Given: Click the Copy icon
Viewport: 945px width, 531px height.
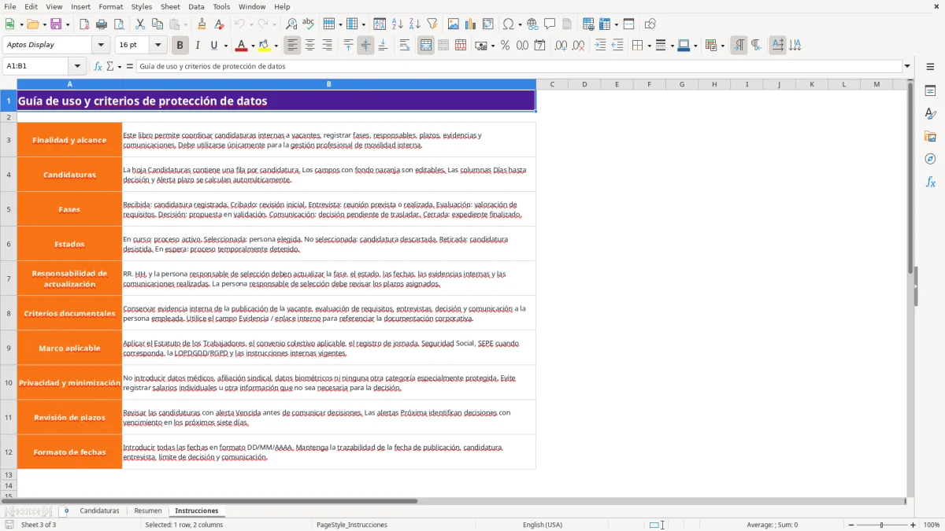Looking at the screenshot, I should (x=157, y=24).
